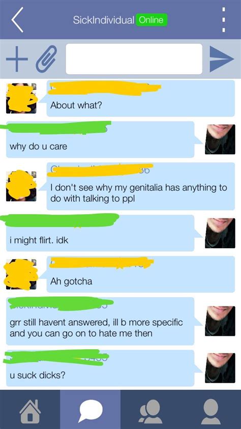Tap the "Ah gotcha" message bubble
Image resolution: width=241 pixels, height=429 pixels.
141,274
